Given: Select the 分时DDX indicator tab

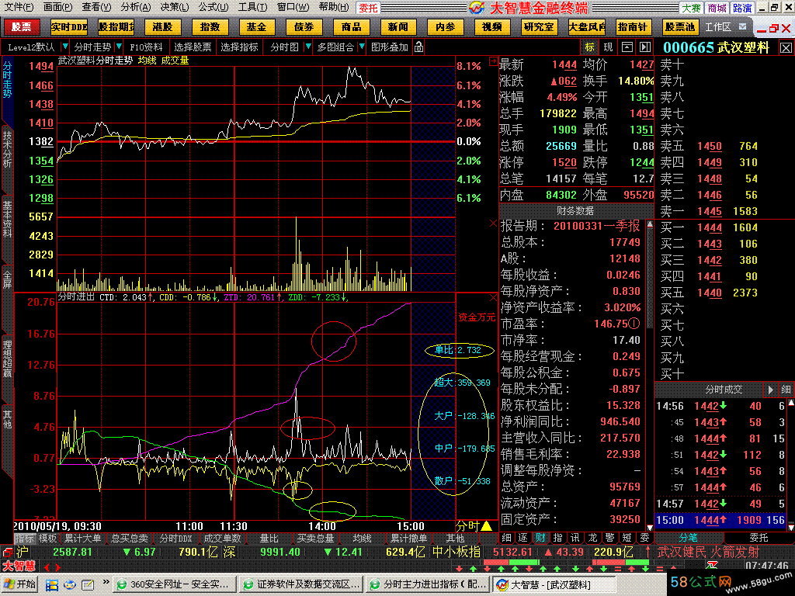Looking at the screenshot, I should [175, 539].
